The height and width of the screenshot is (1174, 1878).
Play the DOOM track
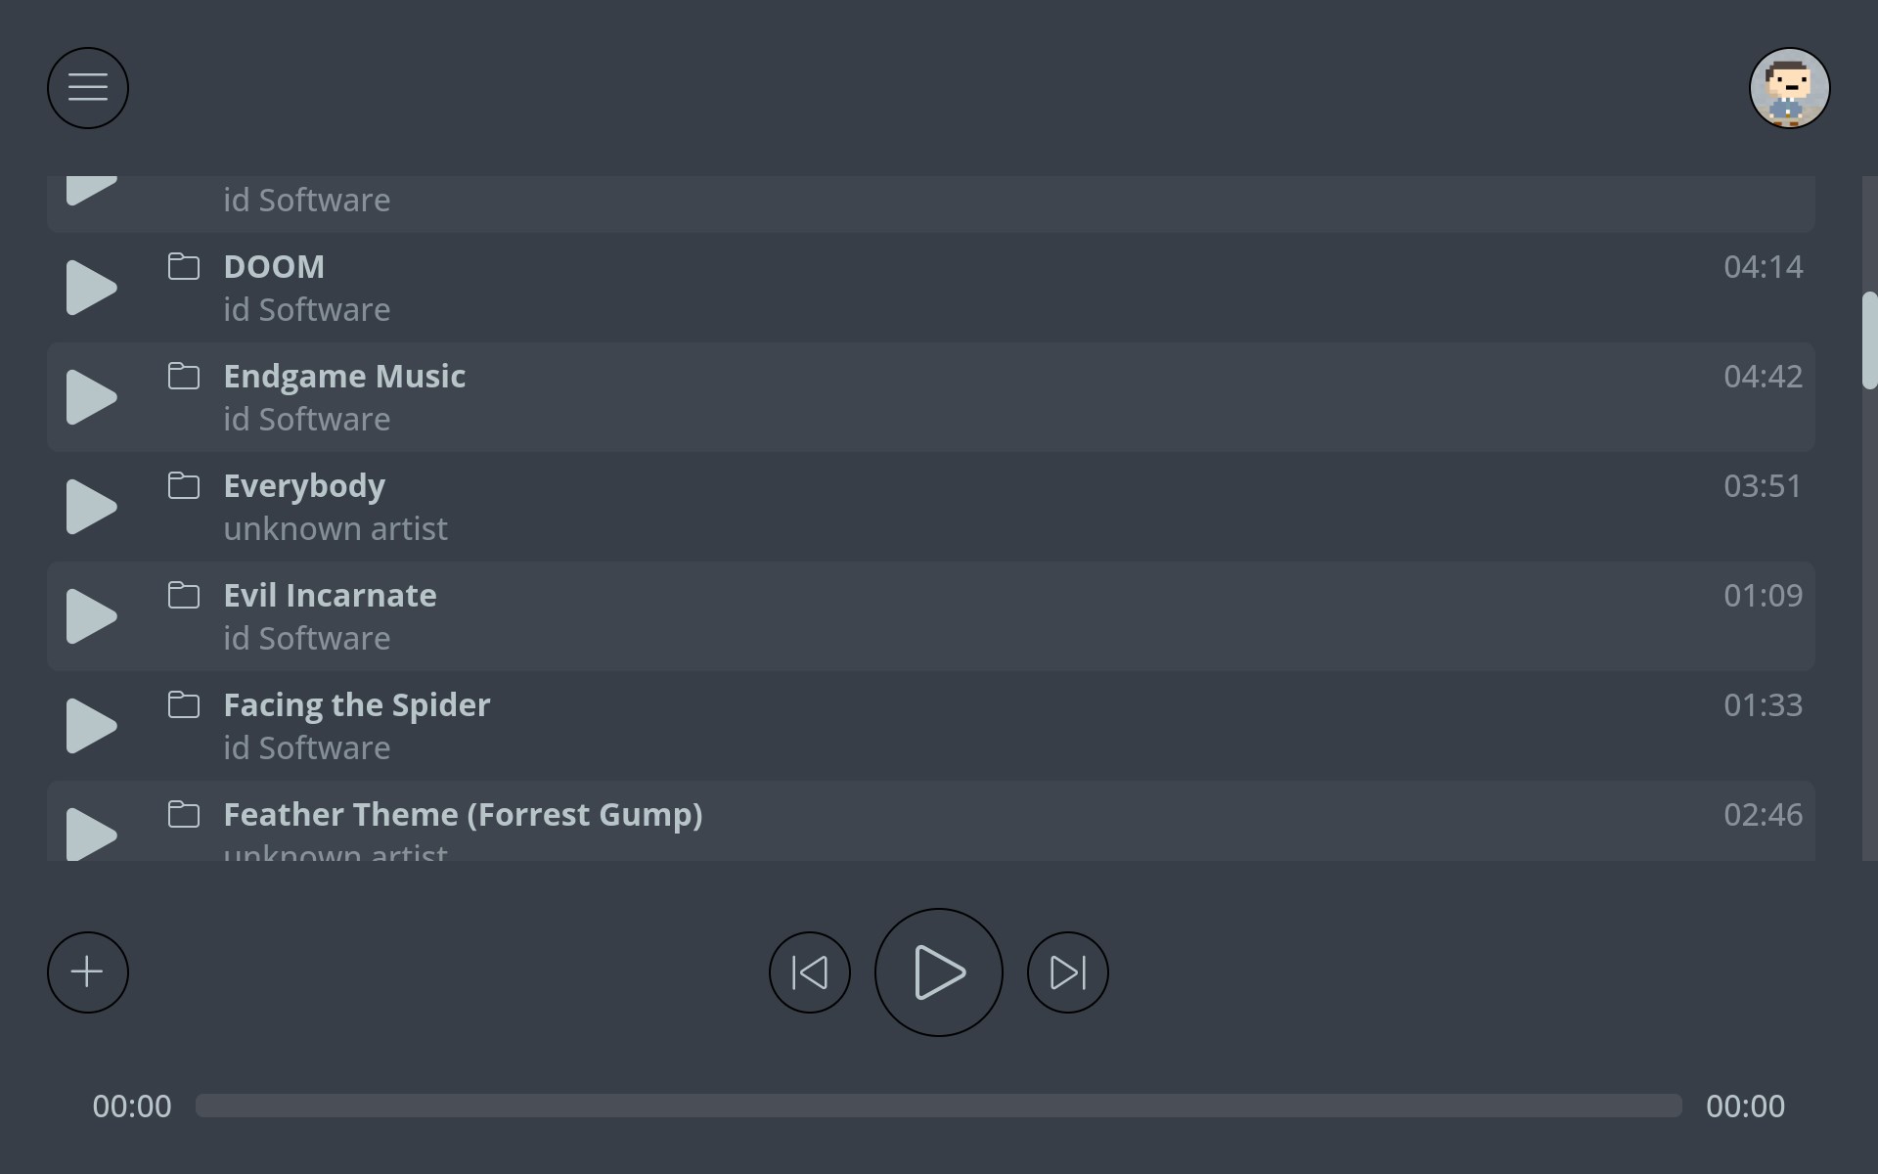(x=91, y=287)
